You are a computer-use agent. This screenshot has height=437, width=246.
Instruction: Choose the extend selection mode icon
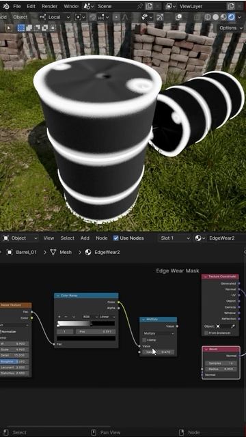tap(29, 28)
